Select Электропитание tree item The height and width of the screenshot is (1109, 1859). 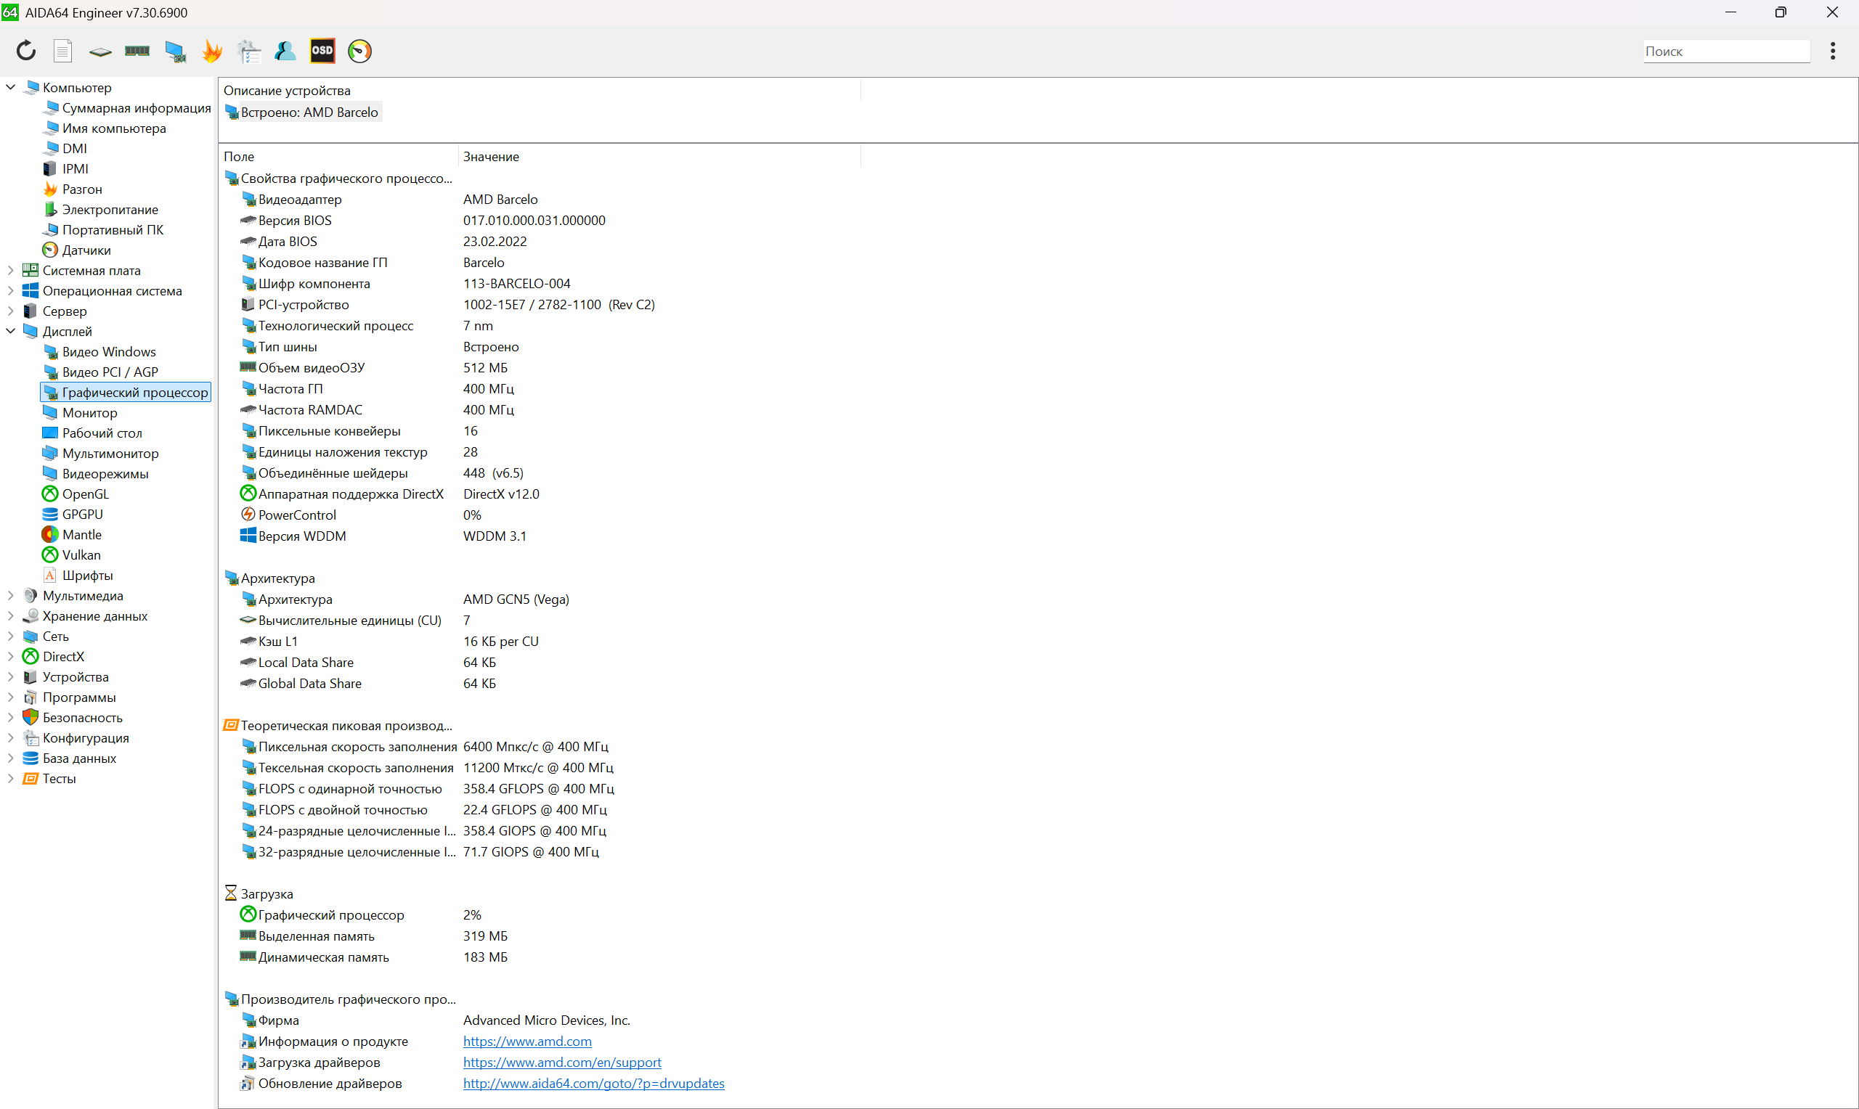pos(110,209)
